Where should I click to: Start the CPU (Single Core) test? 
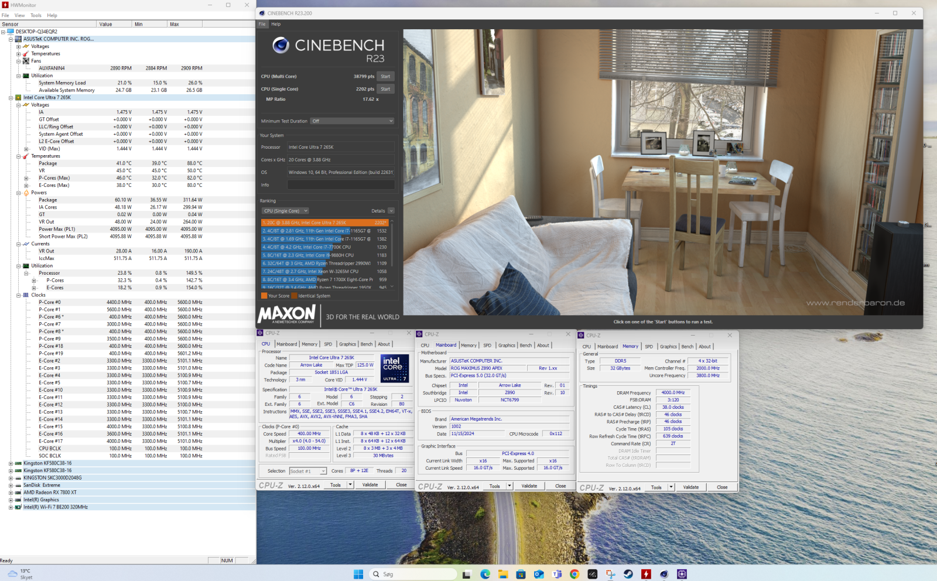coord(385,89)
